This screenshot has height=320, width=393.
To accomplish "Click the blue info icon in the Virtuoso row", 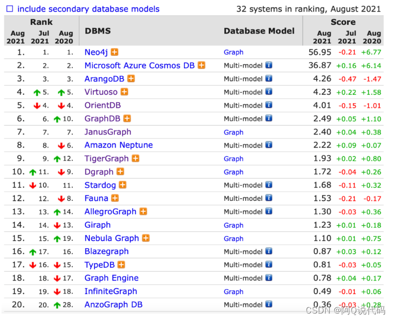I will pos(269,92).
